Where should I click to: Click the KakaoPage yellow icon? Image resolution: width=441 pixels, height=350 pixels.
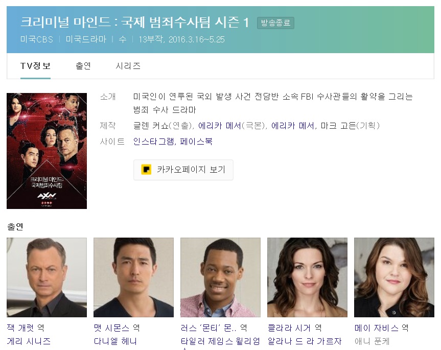pyautogui.click(x=146, y=170)
